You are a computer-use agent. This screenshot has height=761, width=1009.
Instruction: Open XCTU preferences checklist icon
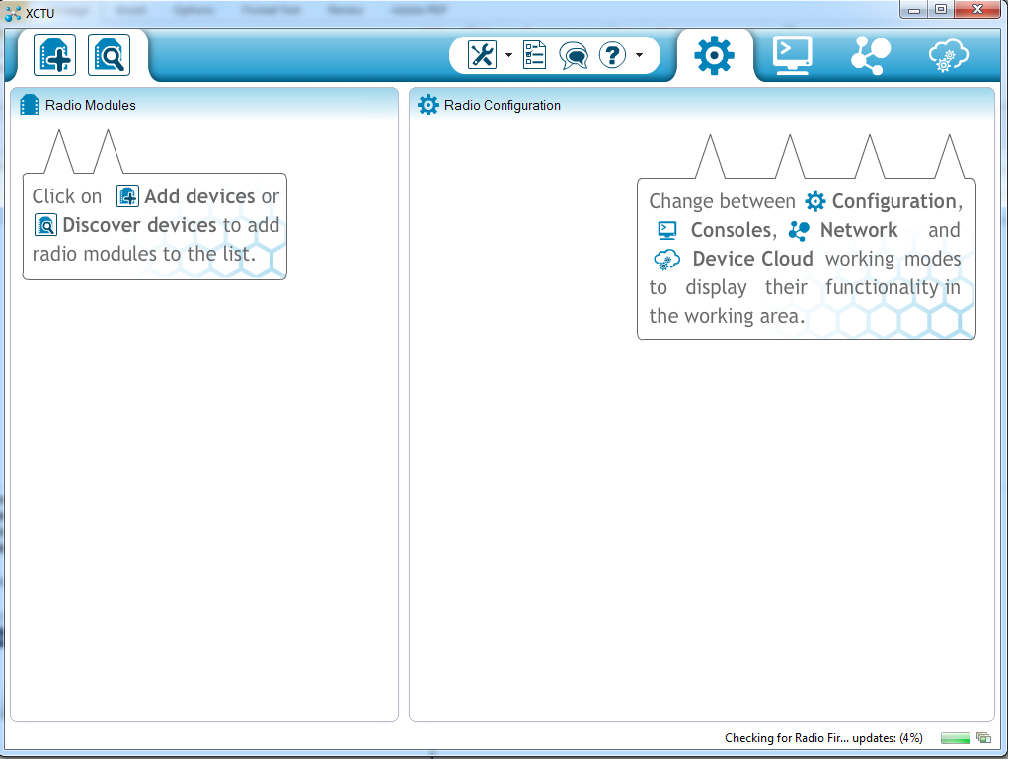pos(534,55)
